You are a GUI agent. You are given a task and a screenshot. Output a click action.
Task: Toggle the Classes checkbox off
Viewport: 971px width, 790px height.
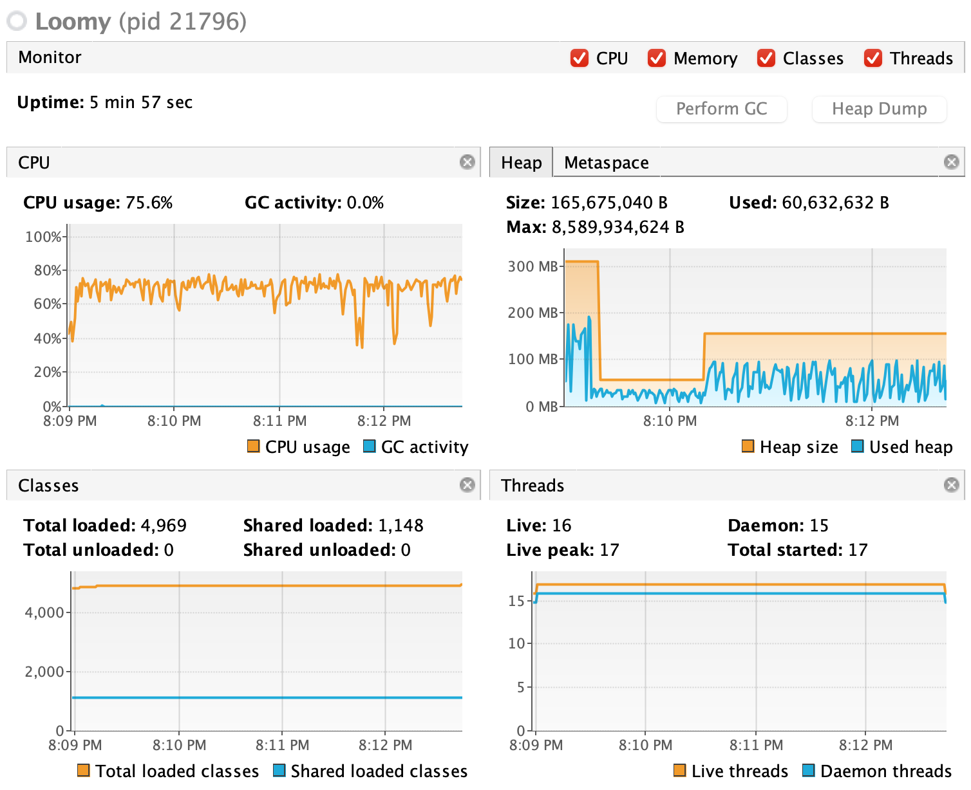[766, 58]
